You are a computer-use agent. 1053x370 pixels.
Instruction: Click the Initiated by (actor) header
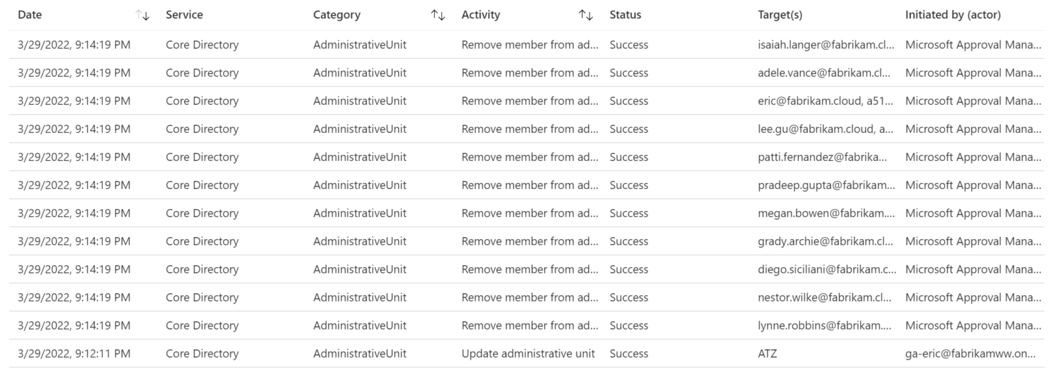[x=953, y=15]
